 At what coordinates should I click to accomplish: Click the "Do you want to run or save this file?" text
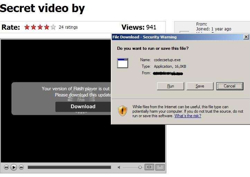pos(153,48)
